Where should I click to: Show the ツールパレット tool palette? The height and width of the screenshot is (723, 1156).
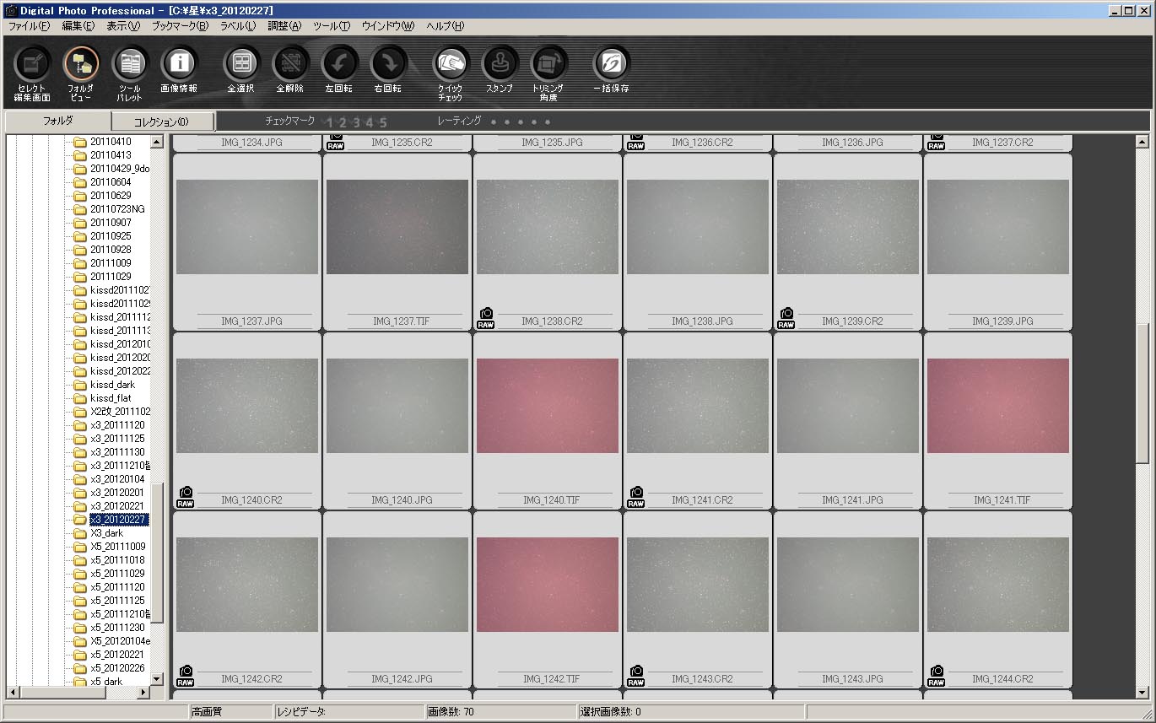click(129, 73)
